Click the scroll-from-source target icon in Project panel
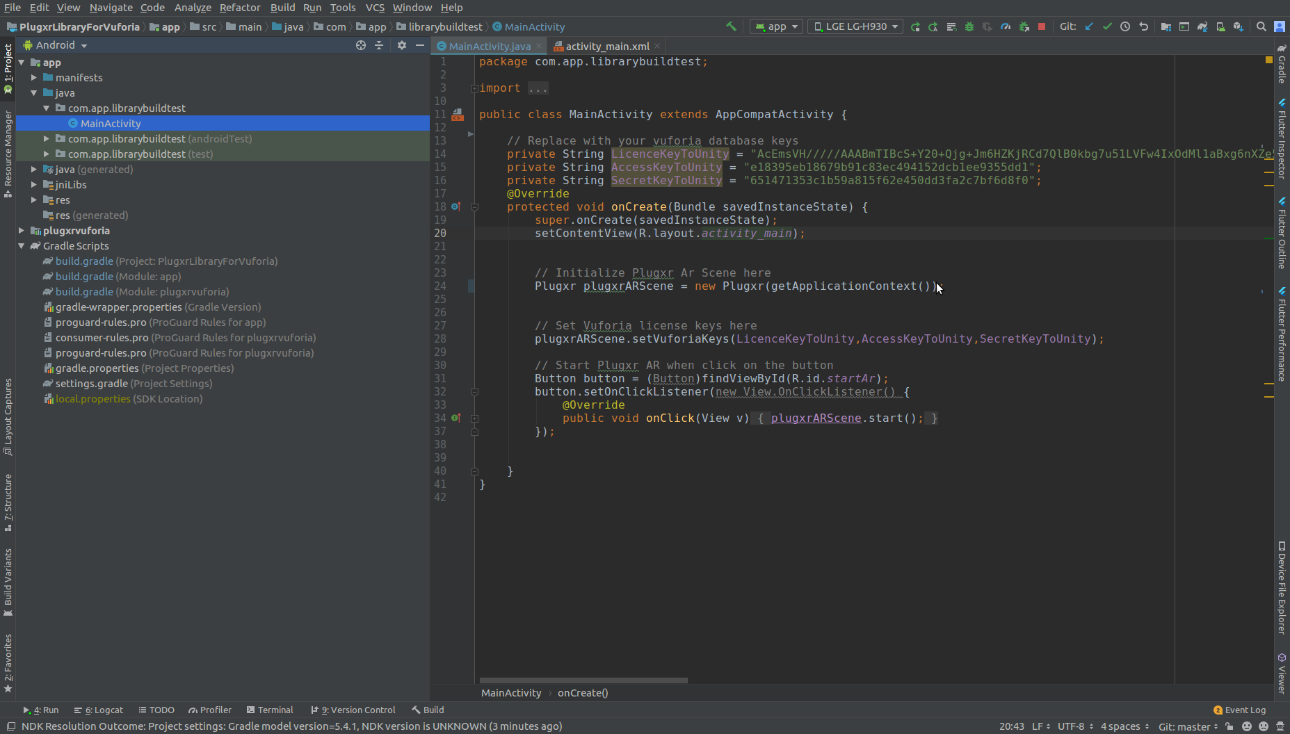The height and width of the screenshot is (734, 1290). click(x=361, y=45)
